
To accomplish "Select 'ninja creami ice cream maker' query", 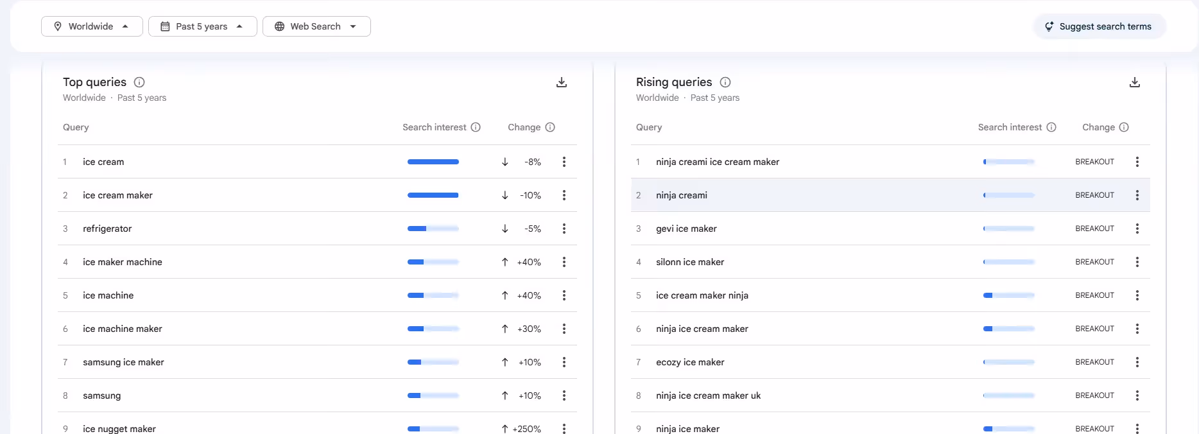I will [x=717, y=162].
